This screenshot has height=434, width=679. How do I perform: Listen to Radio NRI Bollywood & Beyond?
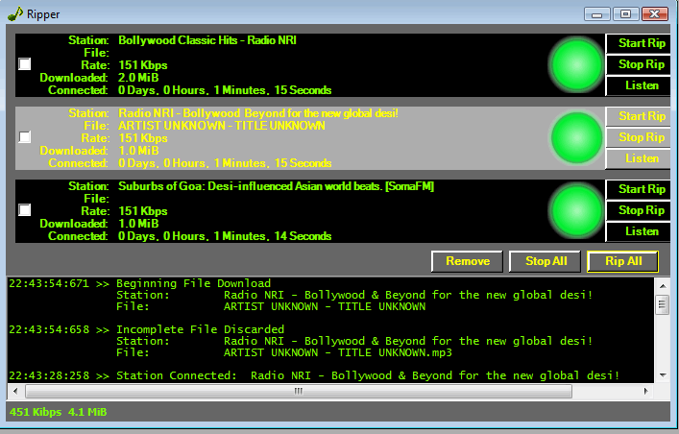(639, 158)
